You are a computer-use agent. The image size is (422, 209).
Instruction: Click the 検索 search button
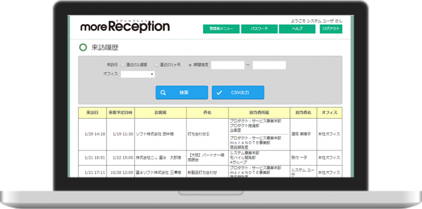coord(182,92)
